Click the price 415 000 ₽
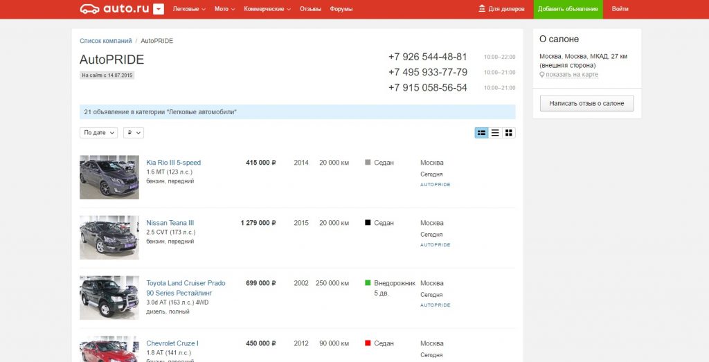The width and height of the screenshot is (709, 362). pyautogui.click(x=261, y=163)
